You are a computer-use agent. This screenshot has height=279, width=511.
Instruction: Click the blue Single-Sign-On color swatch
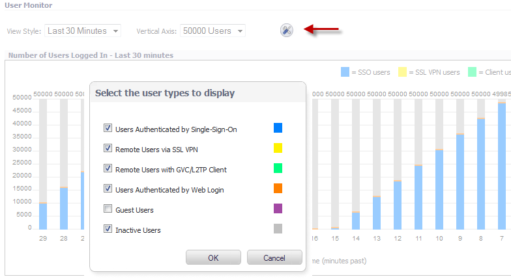pyautogui.click(x=278, y=128)
